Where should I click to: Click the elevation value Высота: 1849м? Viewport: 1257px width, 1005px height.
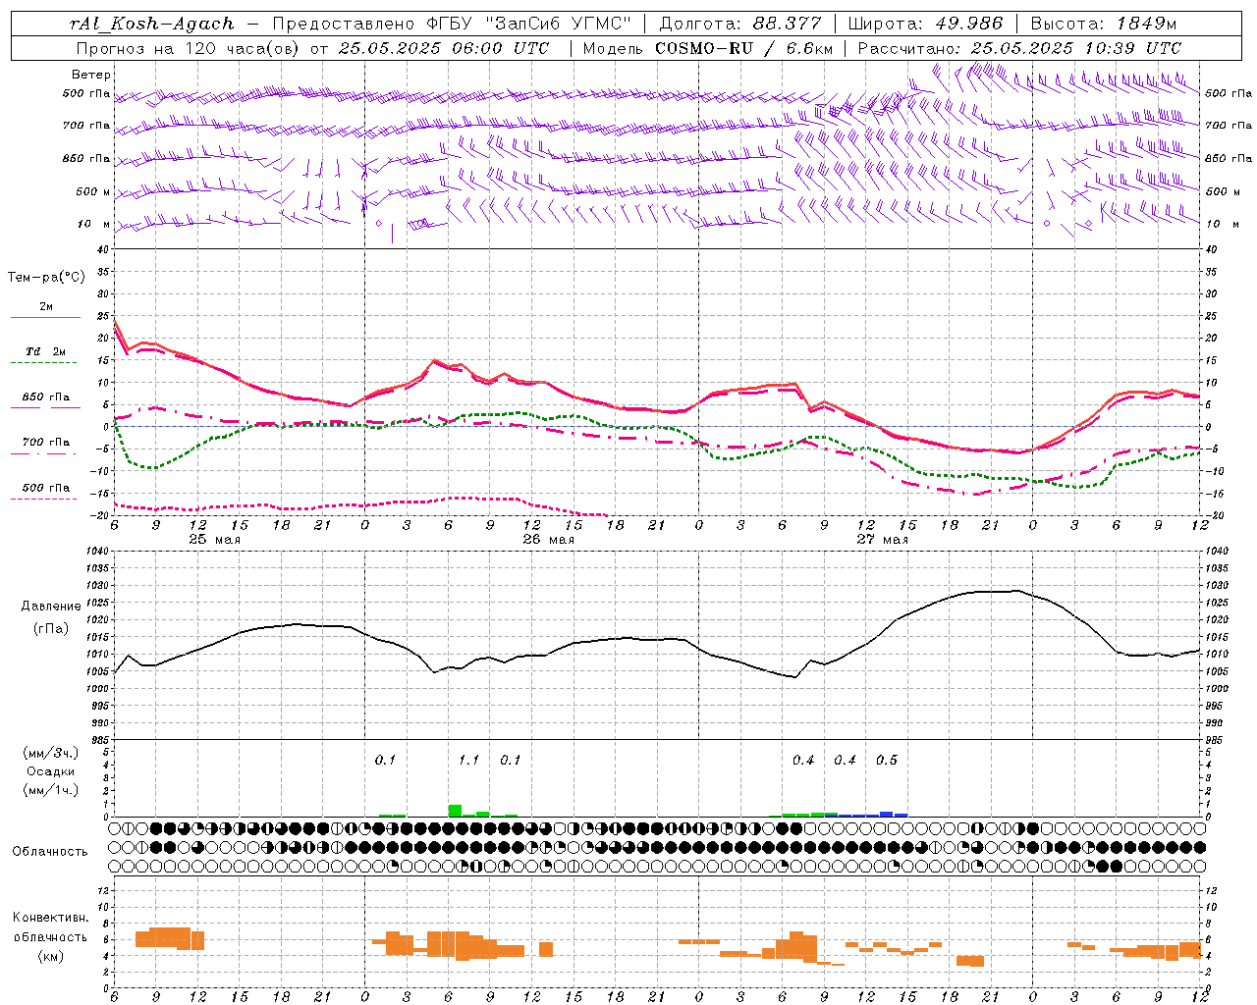[1104, 24]
